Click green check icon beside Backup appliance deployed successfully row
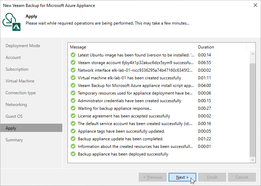261x186 pixels. [73, 154]
